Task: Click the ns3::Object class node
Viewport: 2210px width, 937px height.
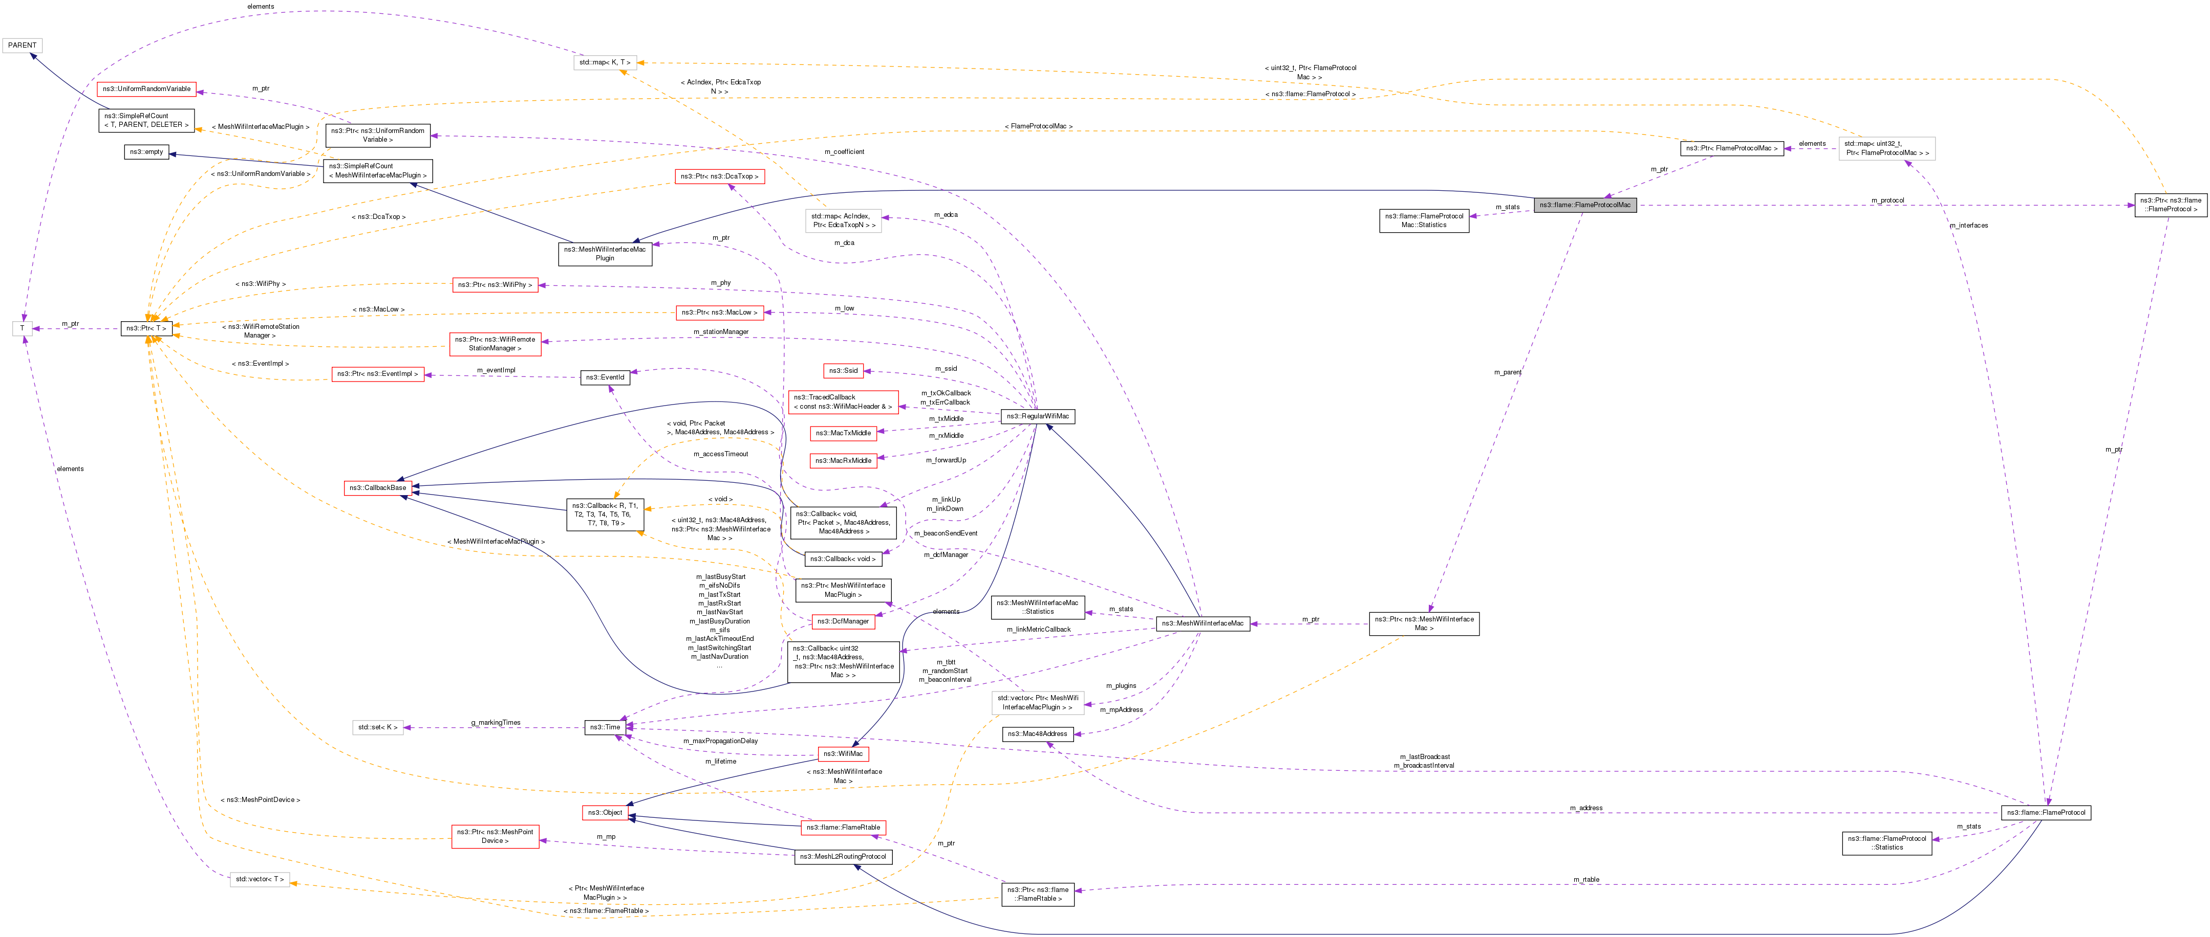Action: tap(605, 812)
